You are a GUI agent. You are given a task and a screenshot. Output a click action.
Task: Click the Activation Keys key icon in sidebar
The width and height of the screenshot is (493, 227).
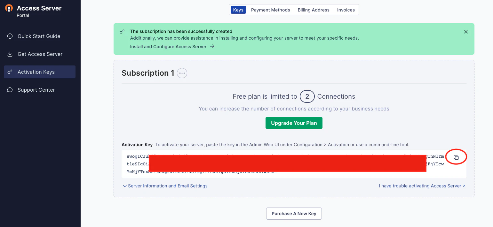click(10, 72)
